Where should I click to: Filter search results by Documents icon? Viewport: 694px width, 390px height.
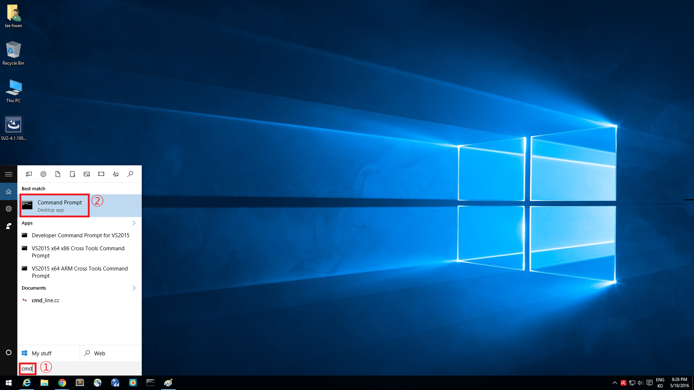coord(58,174)
